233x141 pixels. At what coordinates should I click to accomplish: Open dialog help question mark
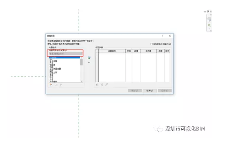point(163,35)
